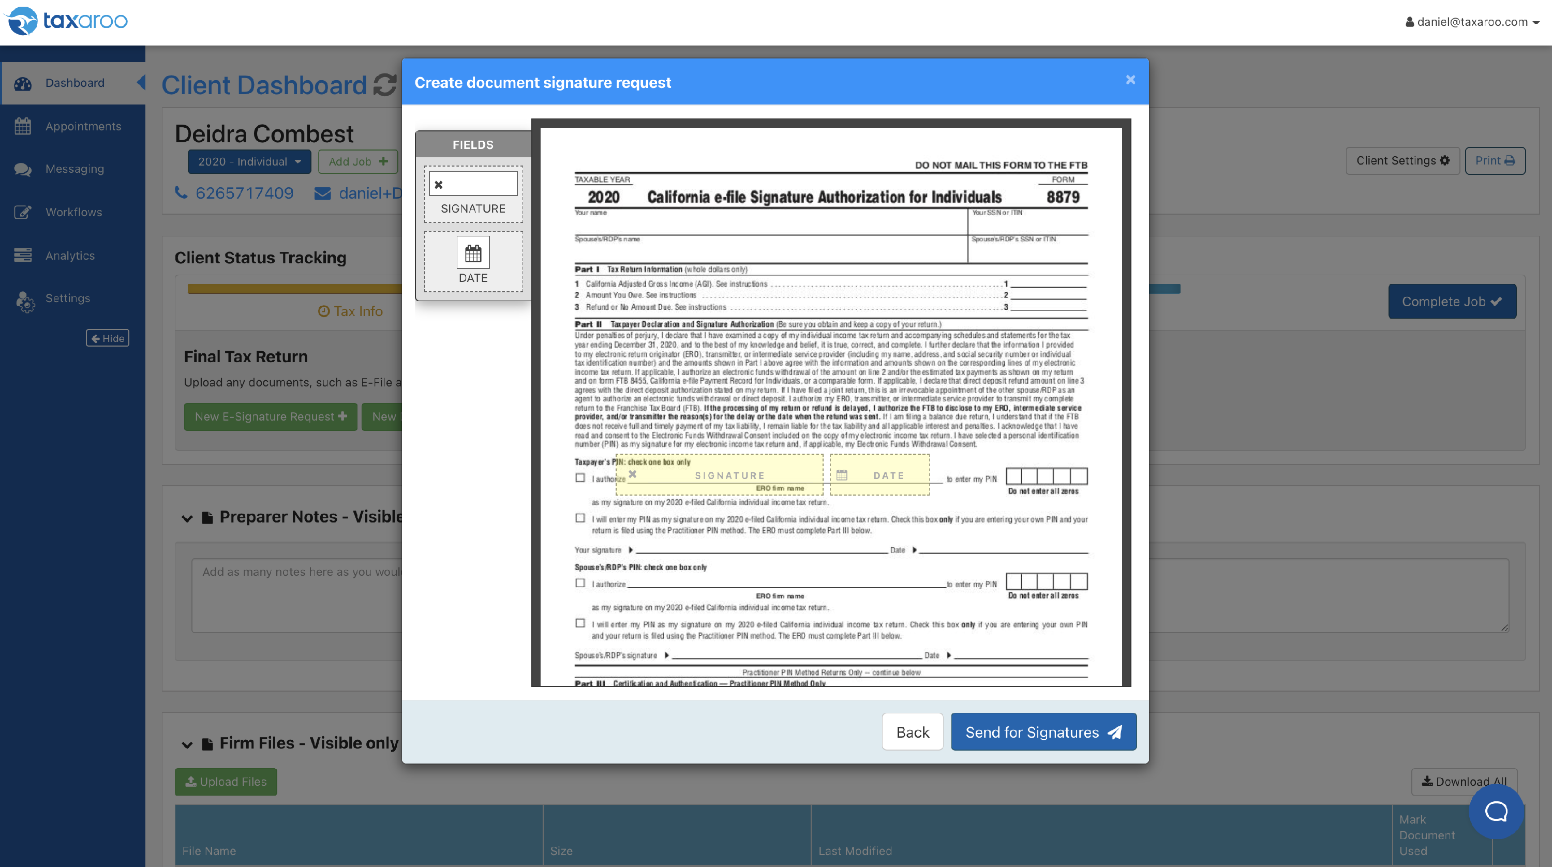Check the taxpayer 'I authorize' checkbox

coord(580,478)
